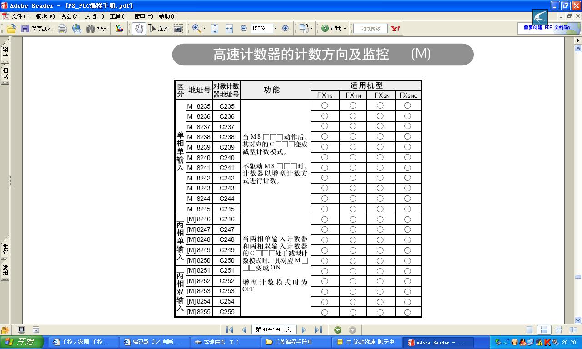Expand the Zoom In tool dropdown arrow
The image size is (582, 349).
click(x=204, y=29)
